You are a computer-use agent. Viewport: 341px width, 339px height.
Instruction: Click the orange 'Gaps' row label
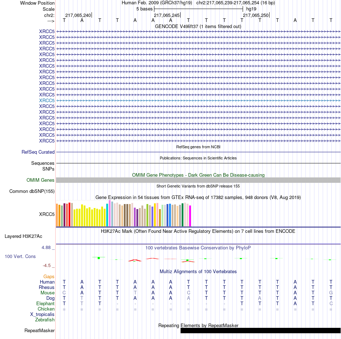pos(49,277)
